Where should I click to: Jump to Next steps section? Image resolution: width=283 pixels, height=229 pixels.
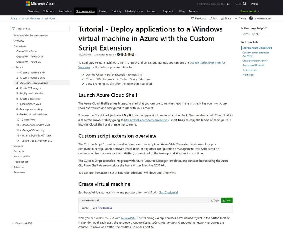tap(248, 75)
